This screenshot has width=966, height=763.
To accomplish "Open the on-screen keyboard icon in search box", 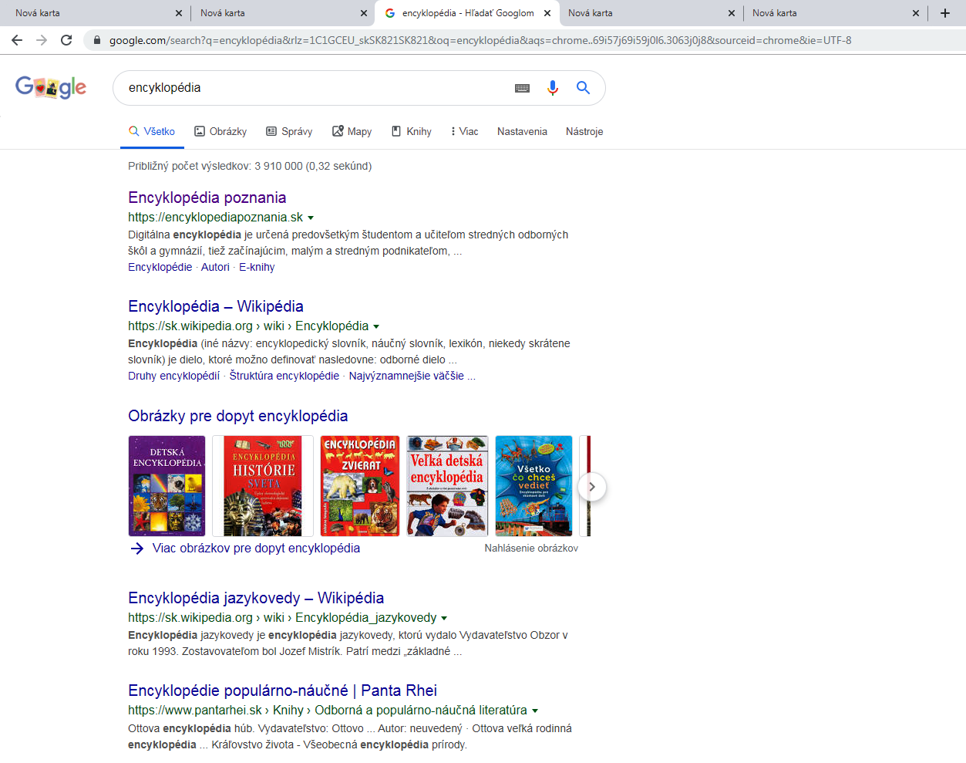I will [522, 88].
